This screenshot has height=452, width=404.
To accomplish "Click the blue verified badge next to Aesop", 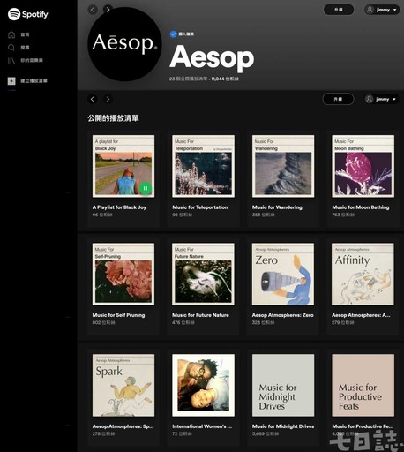I will point(173,34).
